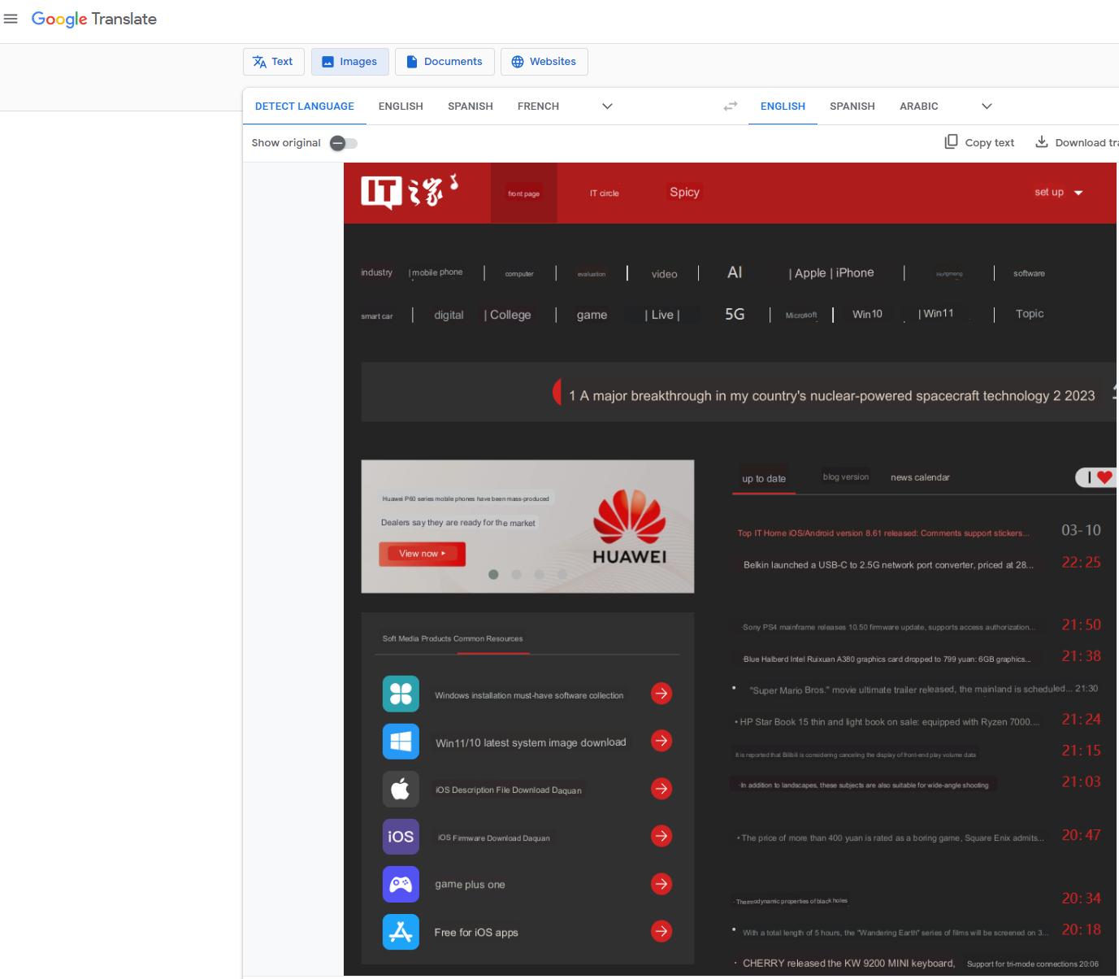This screenshot has height=979, width=1119.
Task: Open the Belkin USB-C converter news link
Action: tap(887, 563)
